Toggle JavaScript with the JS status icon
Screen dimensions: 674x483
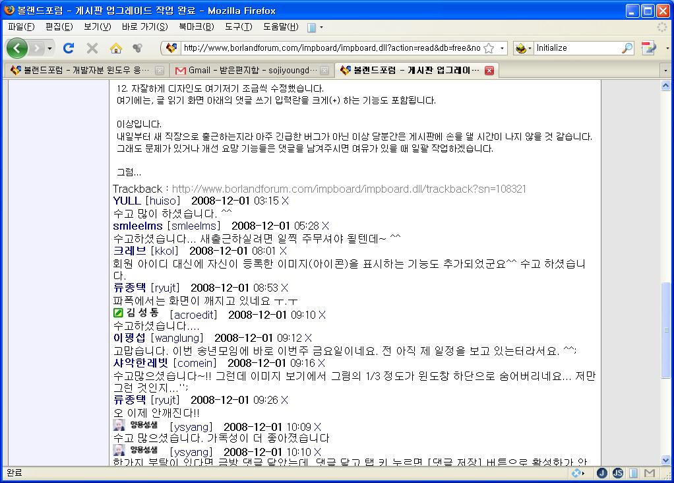pos(618,473)
